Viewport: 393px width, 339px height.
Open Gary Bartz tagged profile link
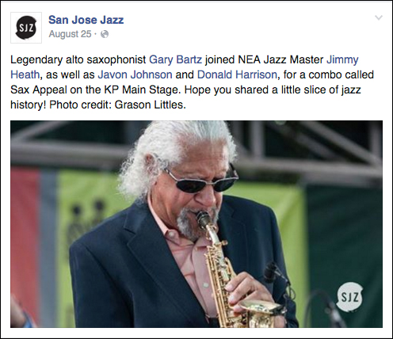(x=175, y=59)
